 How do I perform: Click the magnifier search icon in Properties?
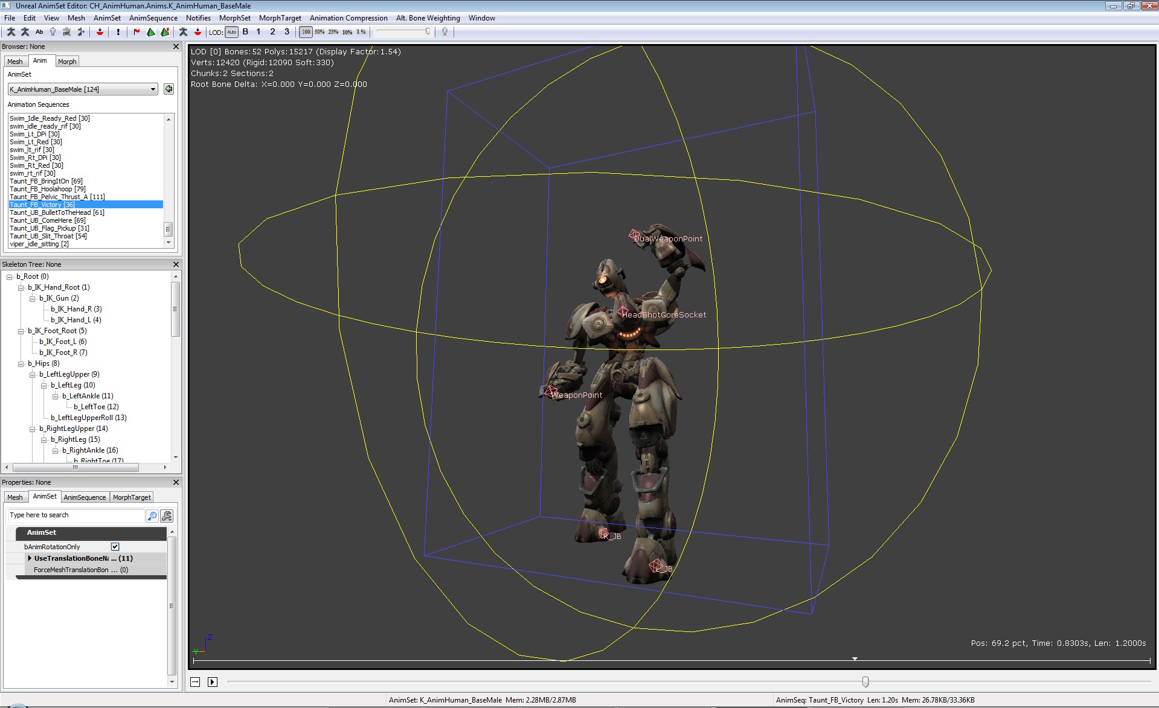(152, 515)
